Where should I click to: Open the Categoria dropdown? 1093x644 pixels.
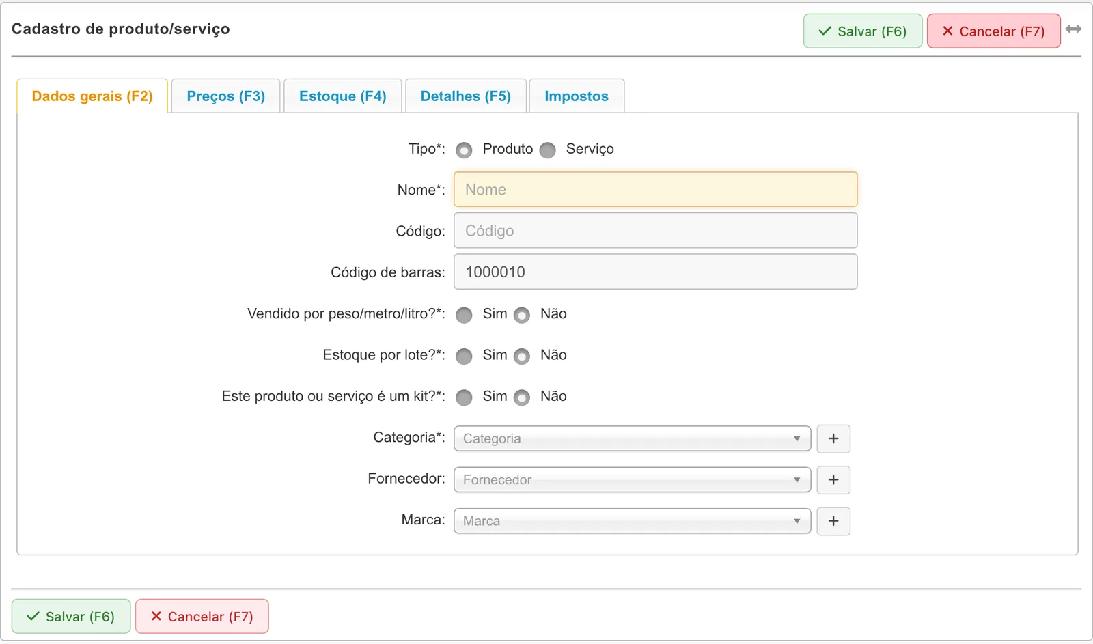[x=632, y=438]
